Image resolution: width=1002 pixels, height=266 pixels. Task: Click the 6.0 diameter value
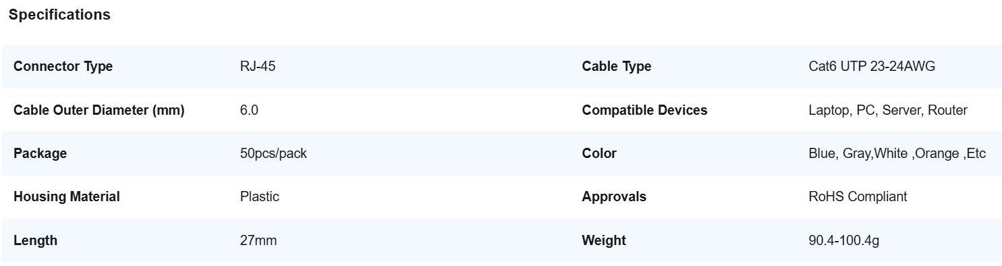[249, 110]
